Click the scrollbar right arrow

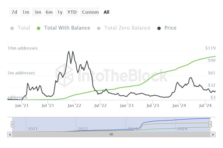tap(213, 135)
